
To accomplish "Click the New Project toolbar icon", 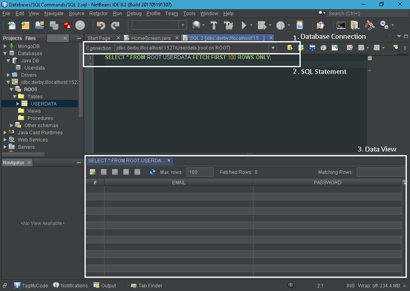I will (x=25, y=25).
